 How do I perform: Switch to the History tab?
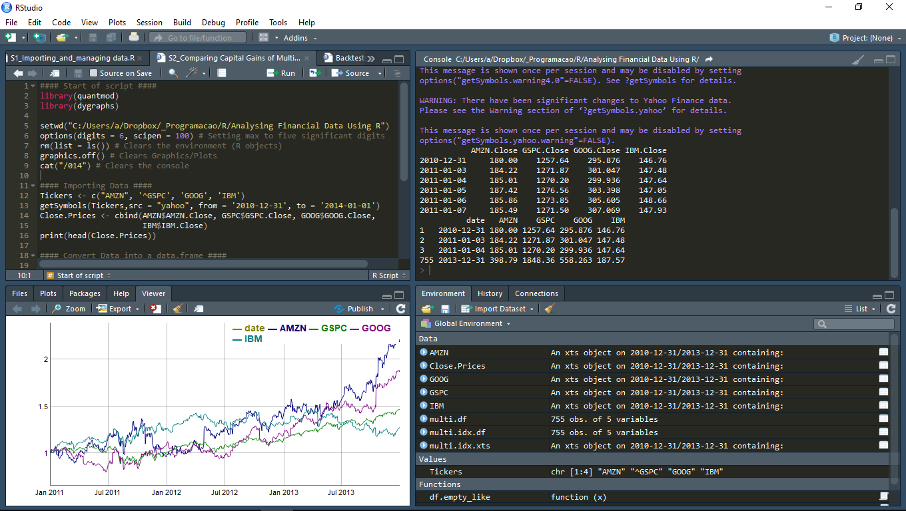pos(490,293)
